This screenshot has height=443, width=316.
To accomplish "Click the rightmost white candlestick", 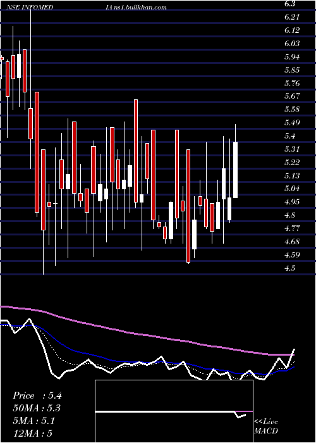I will [x=235, y=170].
